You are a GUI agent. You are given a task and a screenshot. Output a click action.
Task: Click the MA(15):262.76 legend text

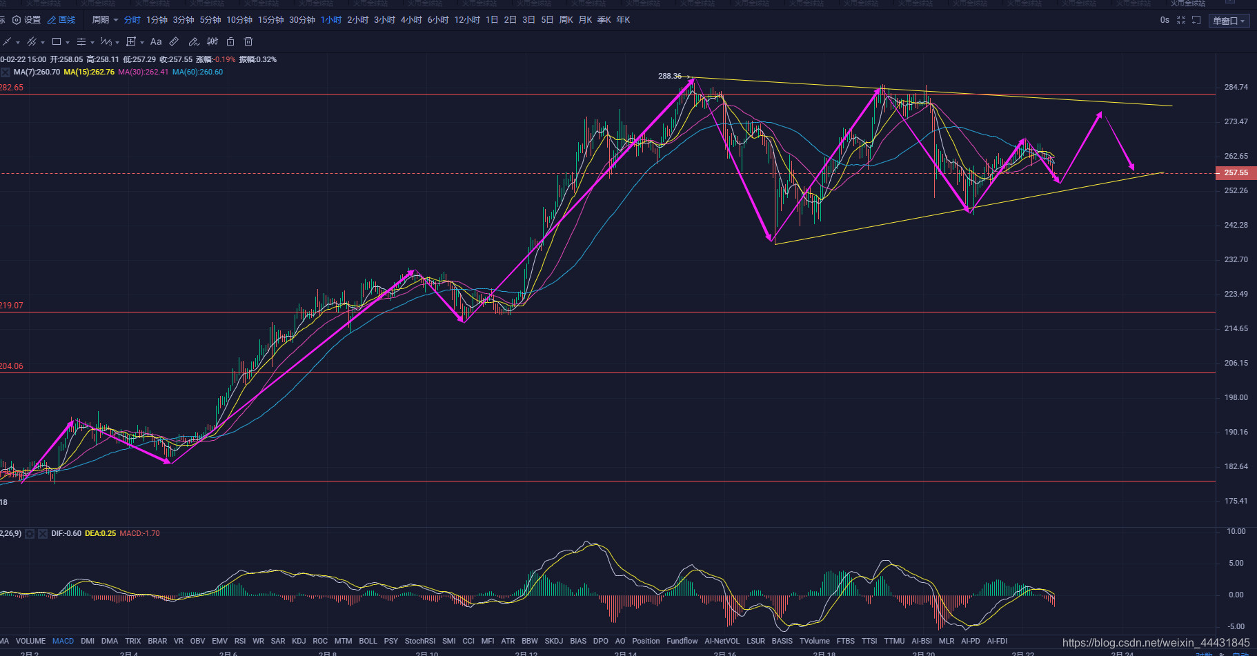tap(89, 72)
